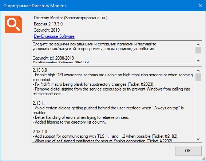
Task: Click the 'Fix %dir% macro being blank' line
Action: tap(94, 84)
